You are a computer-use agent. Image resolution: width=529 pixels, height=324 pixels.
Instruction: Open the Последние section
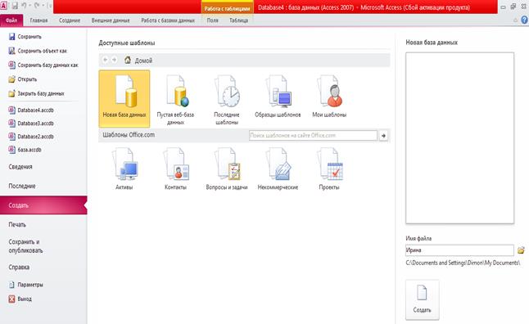pyautogui.click(x=22, y=186)
